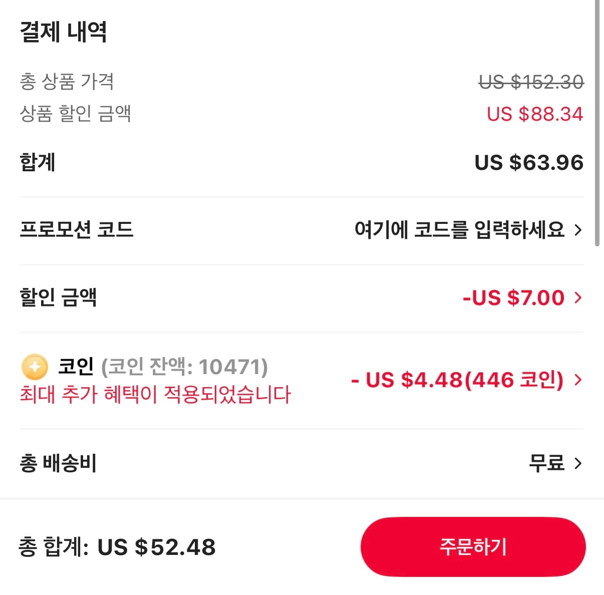
Task: Click the gold coin icon
Action: point(35,367)
